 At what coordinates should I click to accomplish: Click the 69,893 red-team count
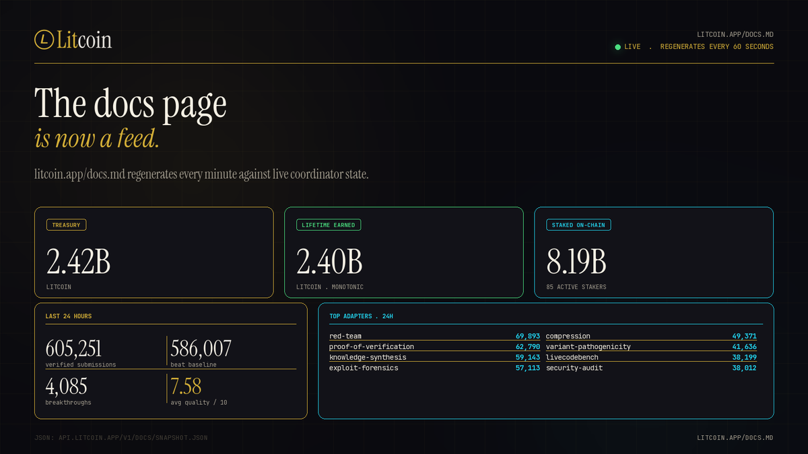528,336
